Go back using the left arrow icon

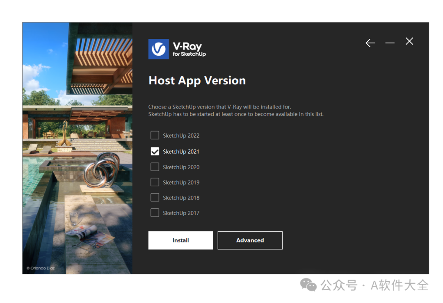pyautogui.click(x=370, y=43)
